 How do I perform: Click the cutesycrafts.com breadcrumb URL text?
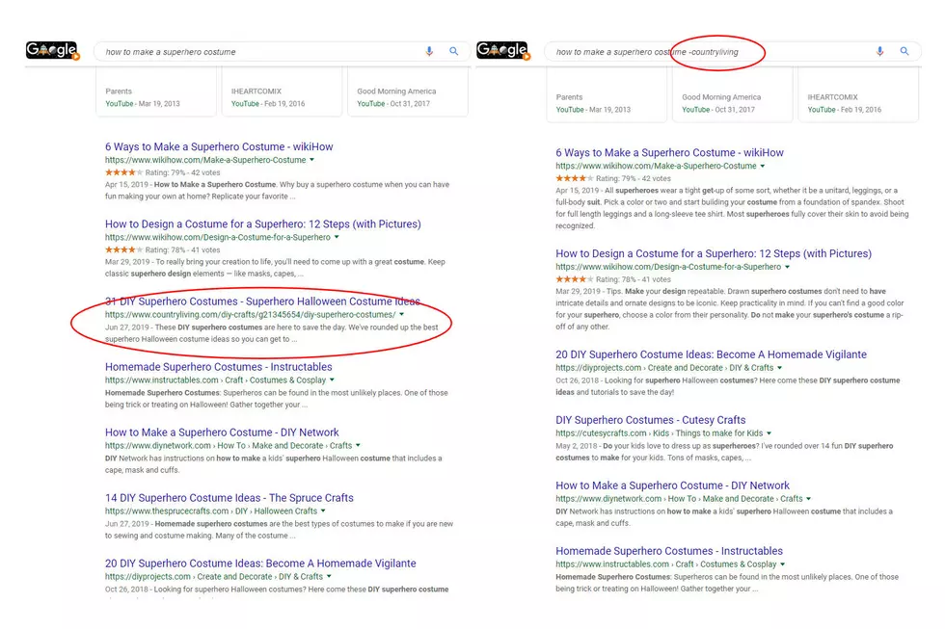click(x=660, y=432)
